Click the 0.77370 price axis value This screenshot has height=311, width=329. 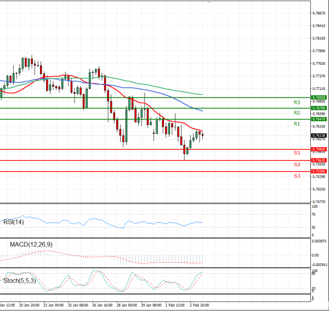click(x=319, y=76)
